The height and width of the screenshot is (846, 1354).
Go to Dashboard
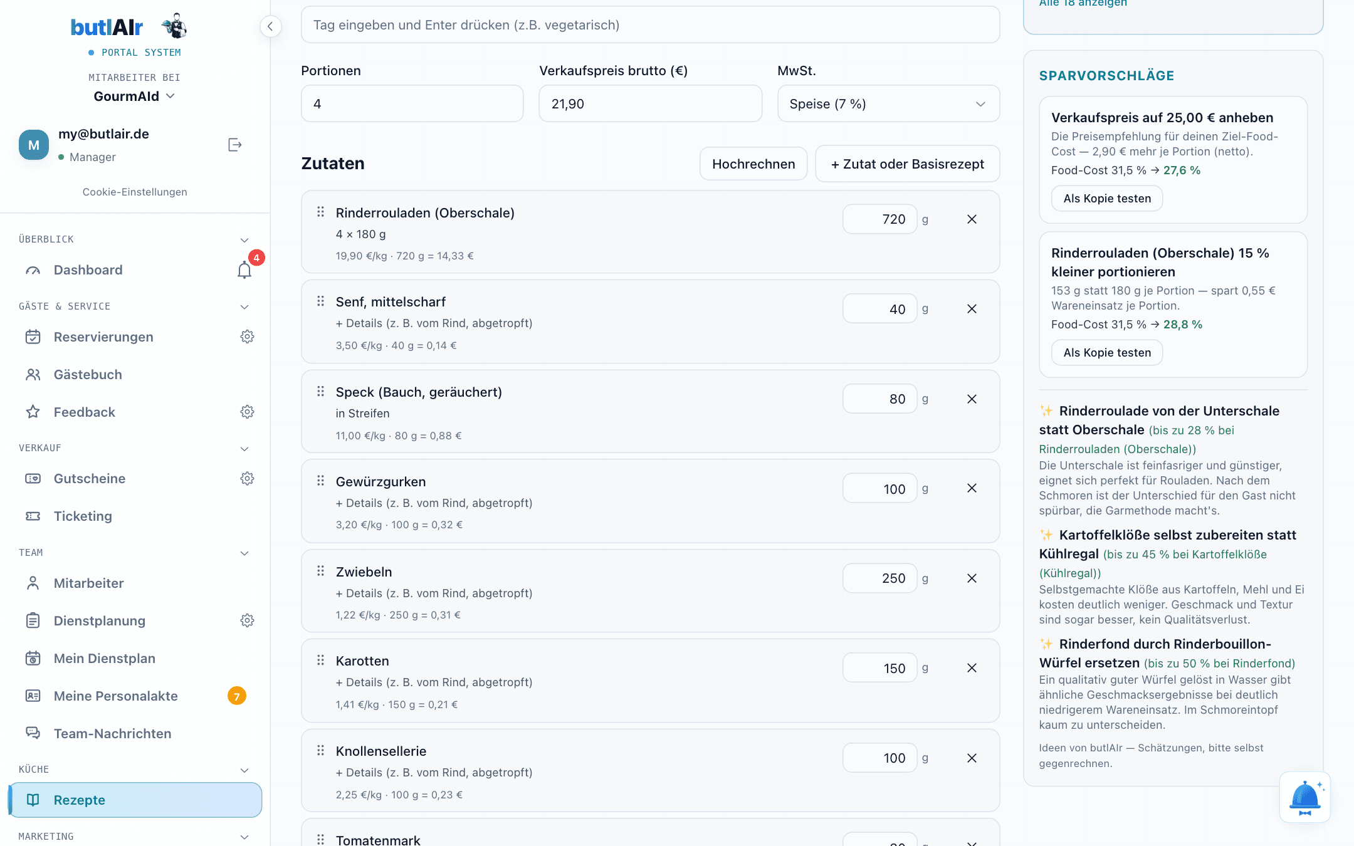(88, 270)
